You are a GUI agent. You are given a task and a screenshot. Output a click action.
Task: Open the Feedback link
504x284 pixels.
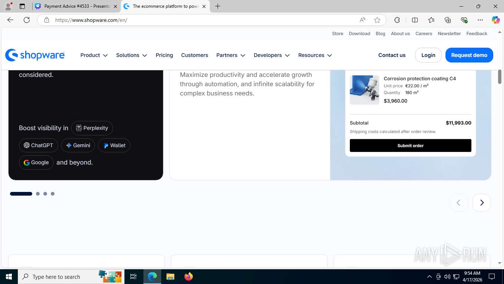(x=477, y=34)
